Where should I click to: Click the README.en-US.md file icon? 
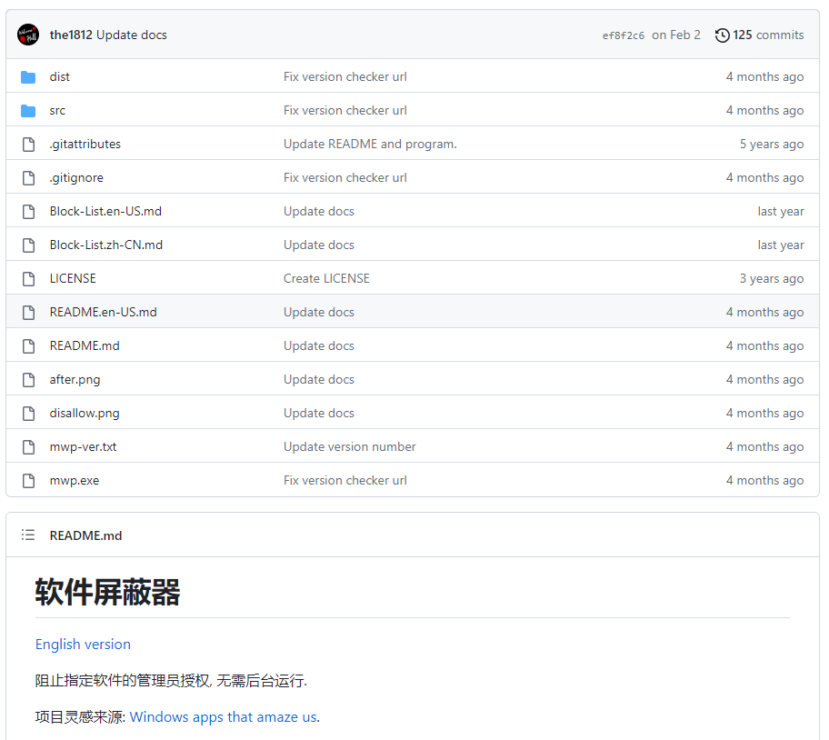click(x=28, y=313)
